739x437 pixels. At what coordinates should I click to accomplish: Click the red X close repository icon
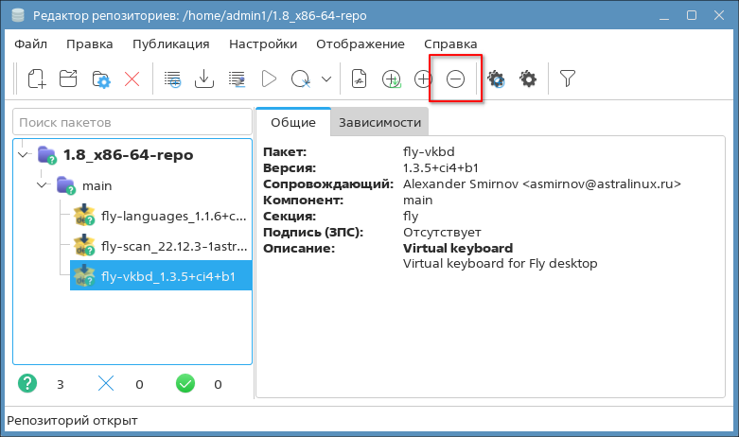point(132,79)
